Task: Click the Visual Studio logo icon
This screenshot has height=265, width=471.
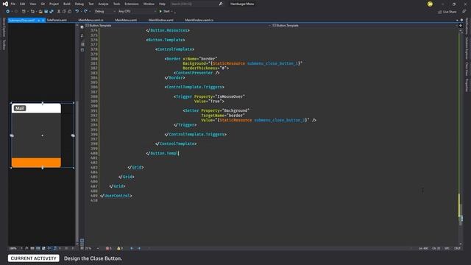Action: point(5,4)
